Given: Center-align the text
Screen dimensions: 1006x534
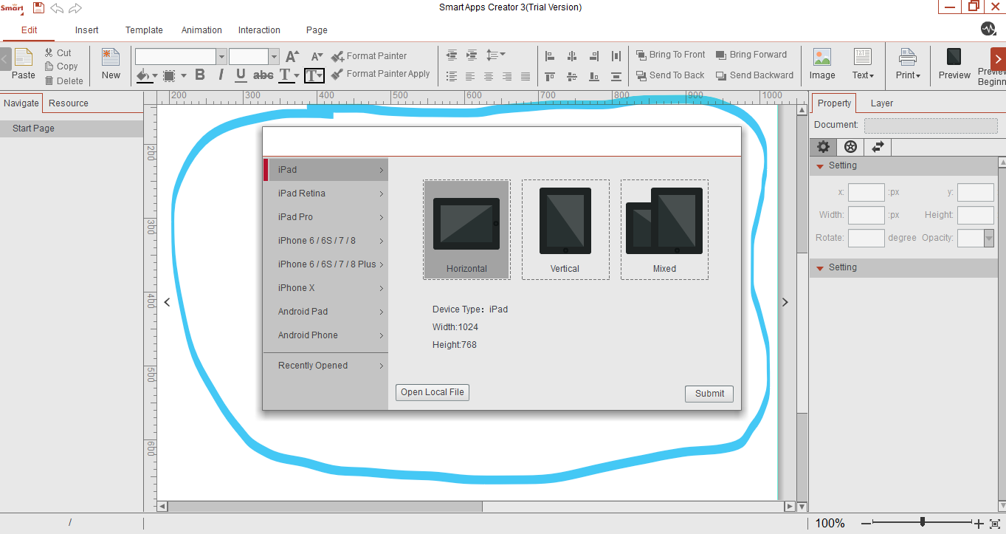Looking at the screenshot, I should point(489,76).
